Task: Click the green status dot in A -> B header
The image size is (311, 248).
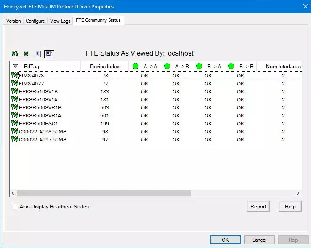Action: tap(167, 66)
